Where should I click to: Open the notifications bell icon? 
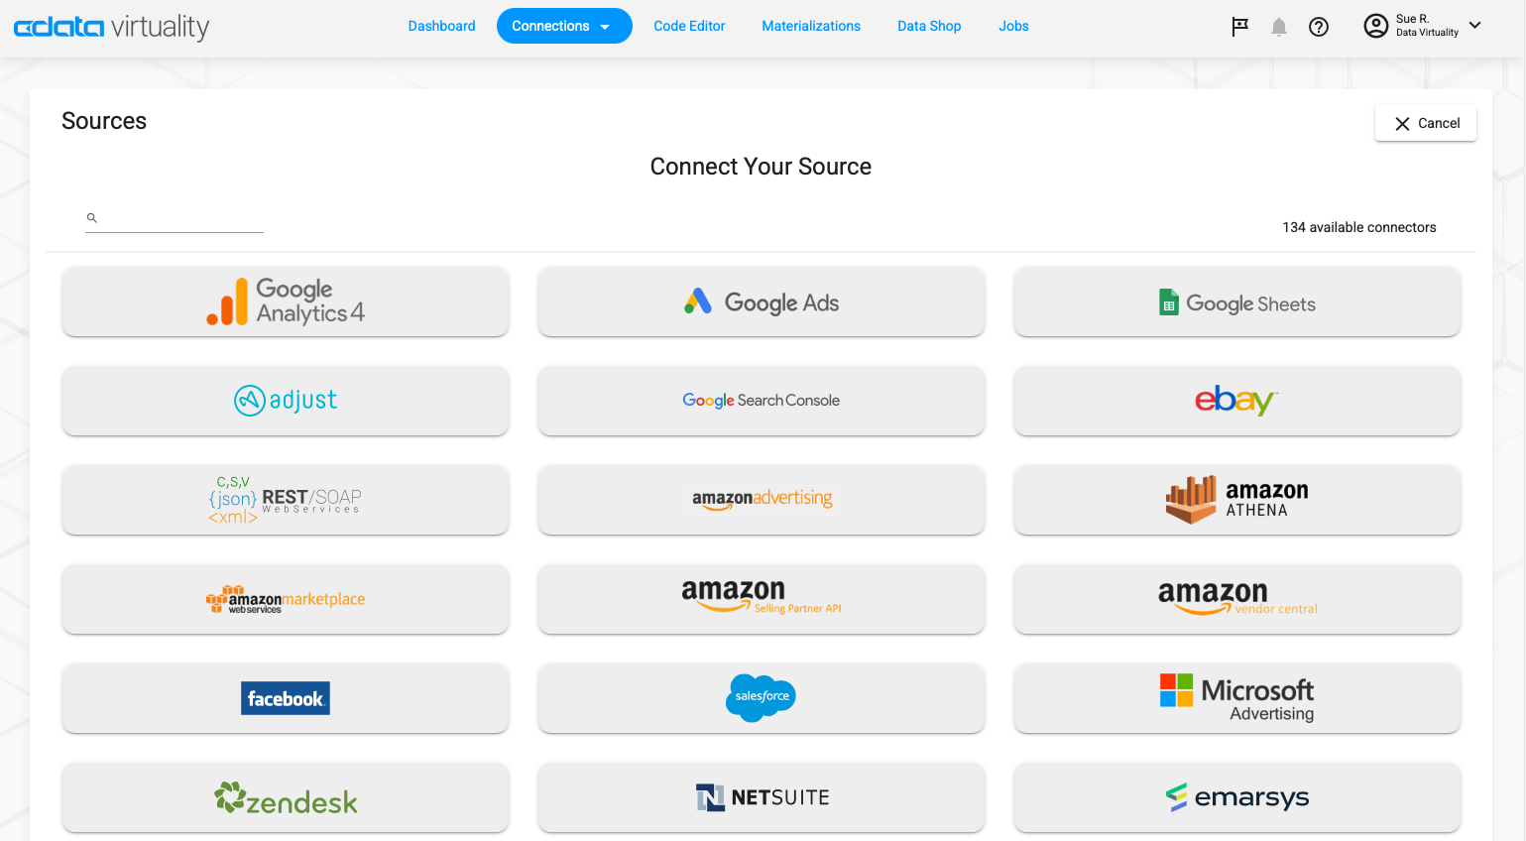1278,27
